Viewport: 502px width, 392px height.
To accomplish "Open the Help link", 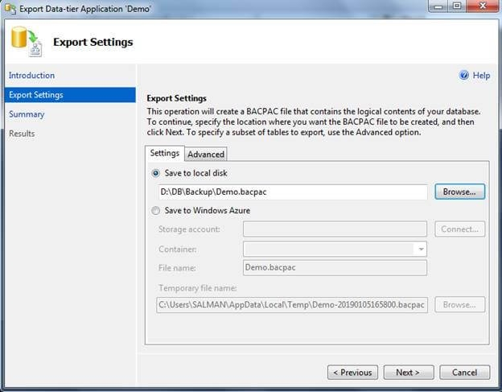I will tap(481, 76).
